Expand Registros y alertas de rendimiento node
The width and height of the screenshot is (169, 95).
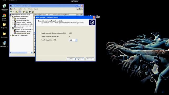pos(13,24)
